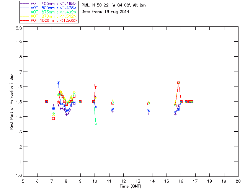Click the x-axis tick label '8'
The height and width of the screenshot is (196, 245).
[x=66, y=181]
